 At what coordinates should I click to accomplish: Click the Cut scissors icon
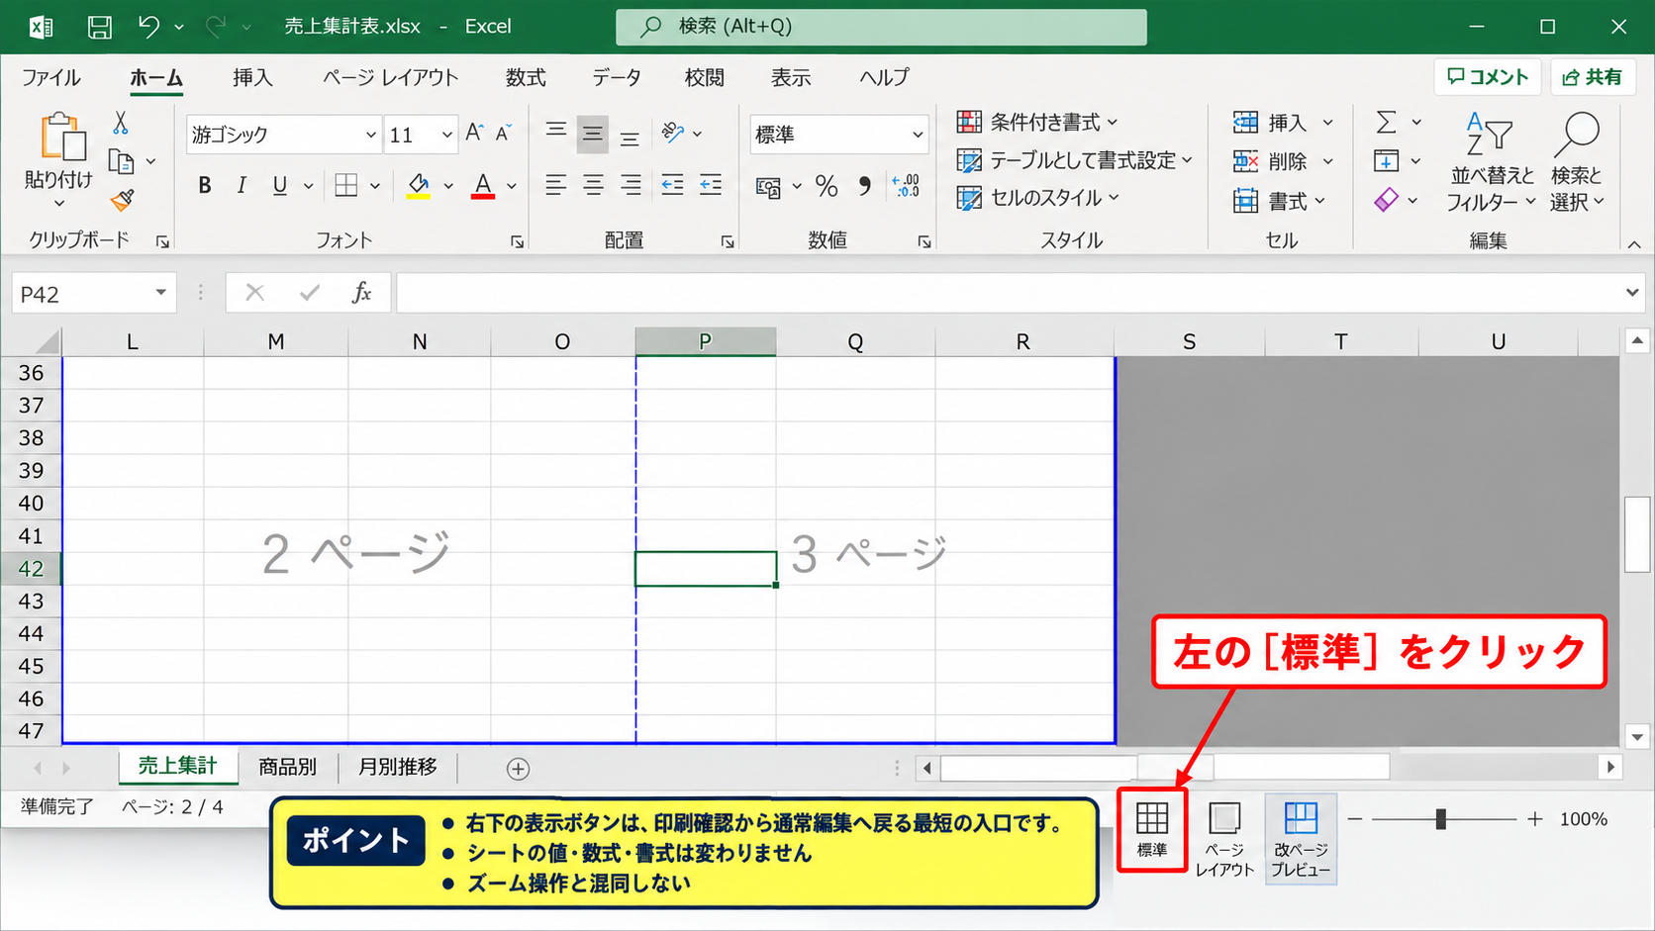tap(121, 123)
